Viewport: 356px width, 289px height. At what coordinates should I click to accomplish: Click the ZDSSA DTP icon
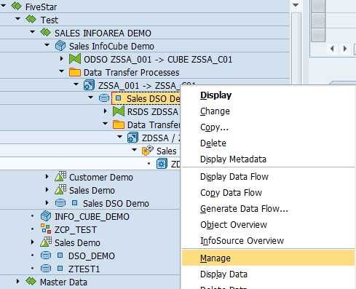click(x=132, y=138)
